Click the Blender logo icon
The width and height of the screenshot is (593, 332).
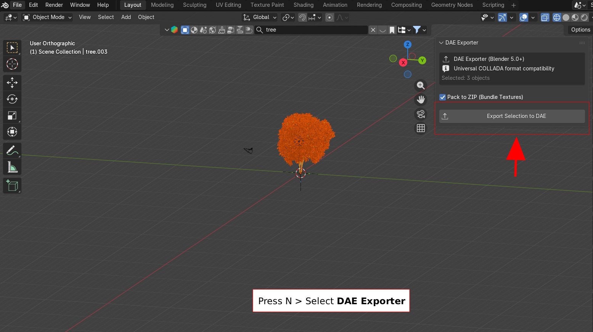pyautogui.click(x=5, y=5)
